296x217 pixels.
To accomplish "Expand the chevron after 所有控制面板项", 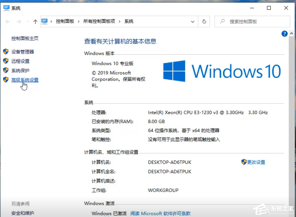I will [x=120, y=21].
